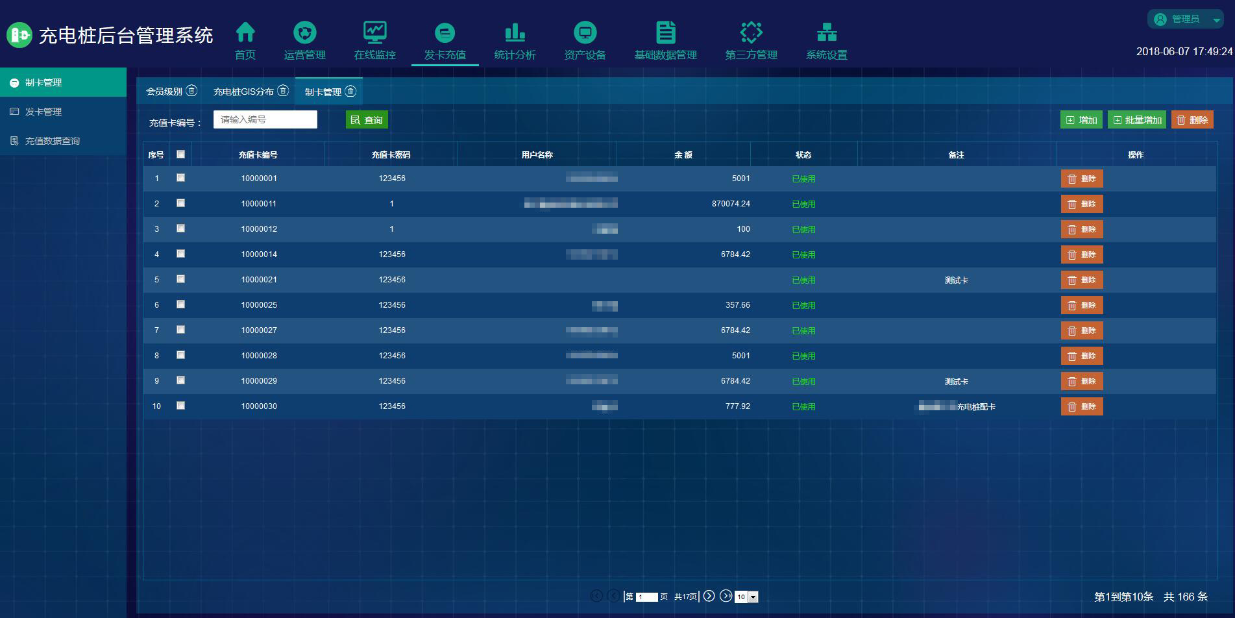Select checkbox for card 10000001
Viewport: 1235px width, 618px height.
click(x=180, y=178)
